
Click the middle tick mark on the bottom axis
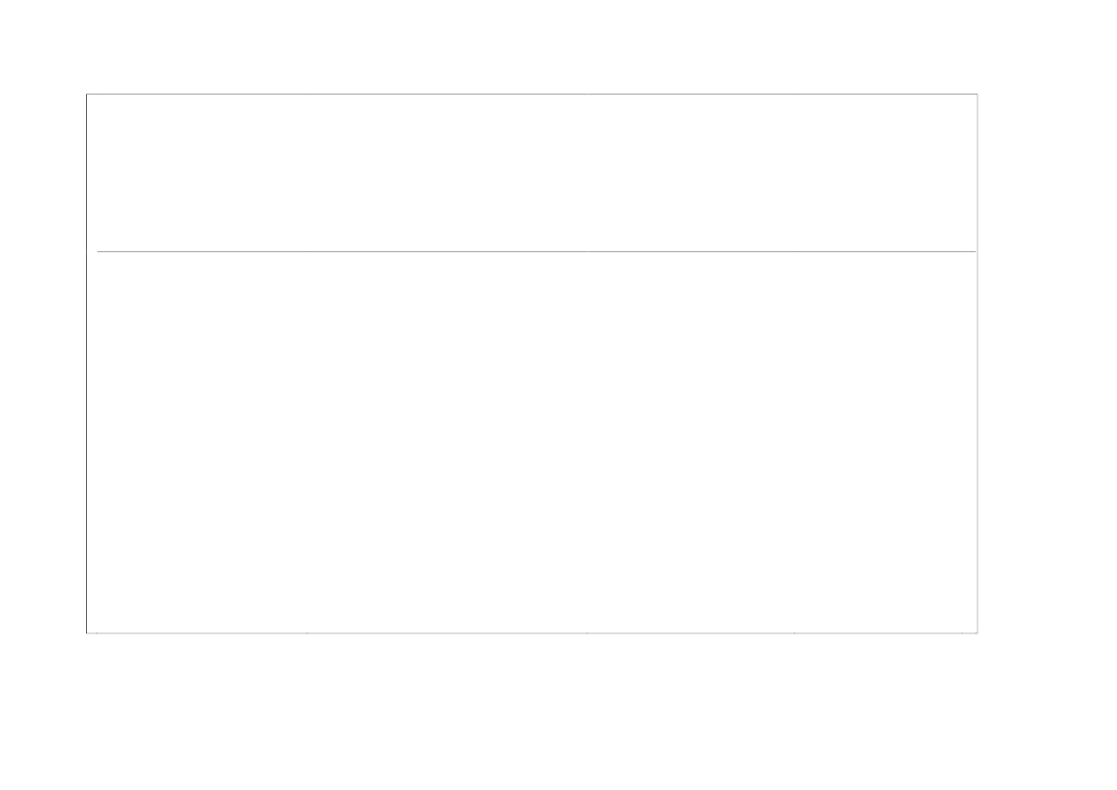click(x=587, y=632)
